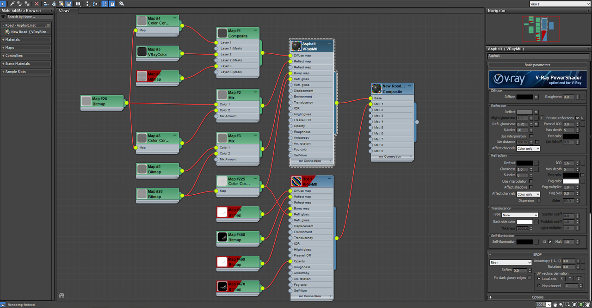Expand the Maps group in browser
Screen dimensions: 592x308
[26, 48]
